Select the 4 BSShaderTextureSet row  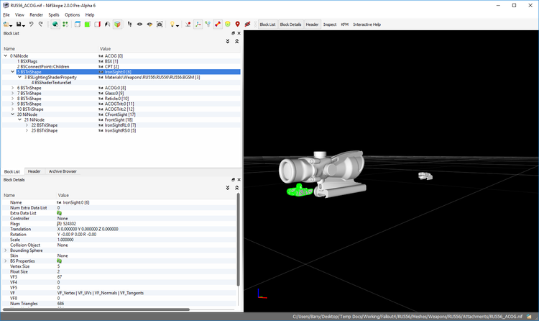coord(121,83)
